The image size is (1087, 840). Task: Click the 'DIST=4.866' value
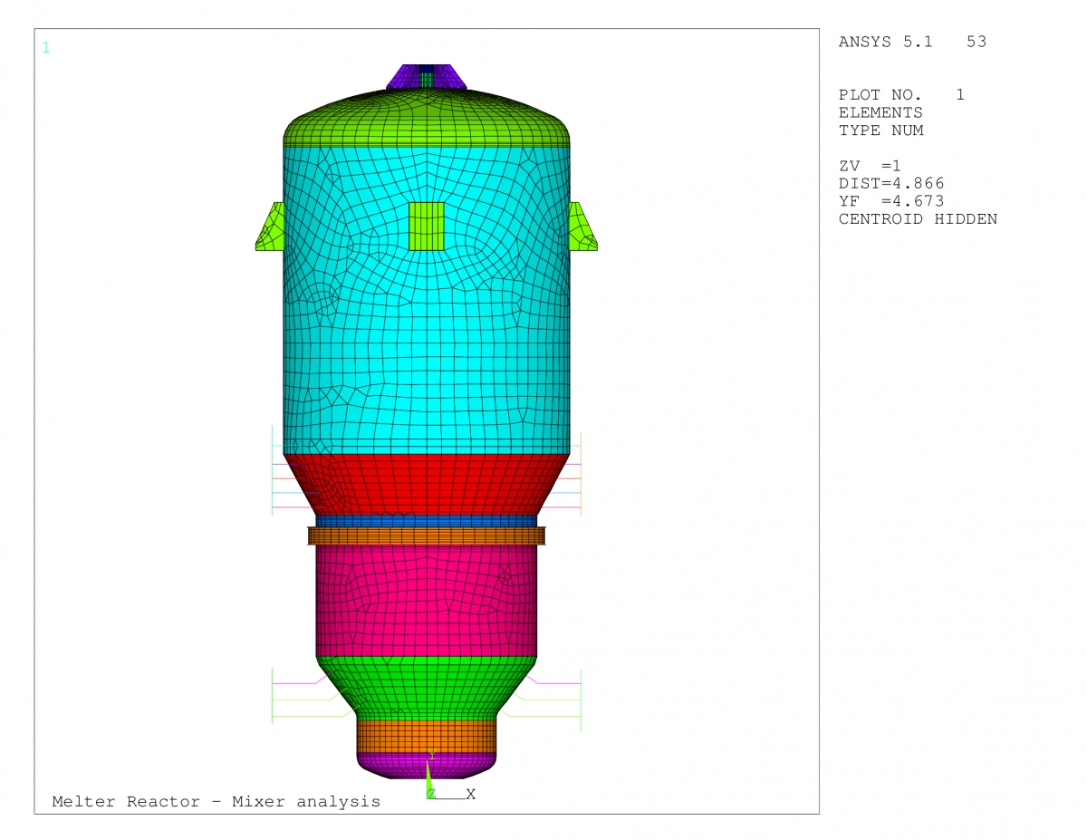coord(891,183)
